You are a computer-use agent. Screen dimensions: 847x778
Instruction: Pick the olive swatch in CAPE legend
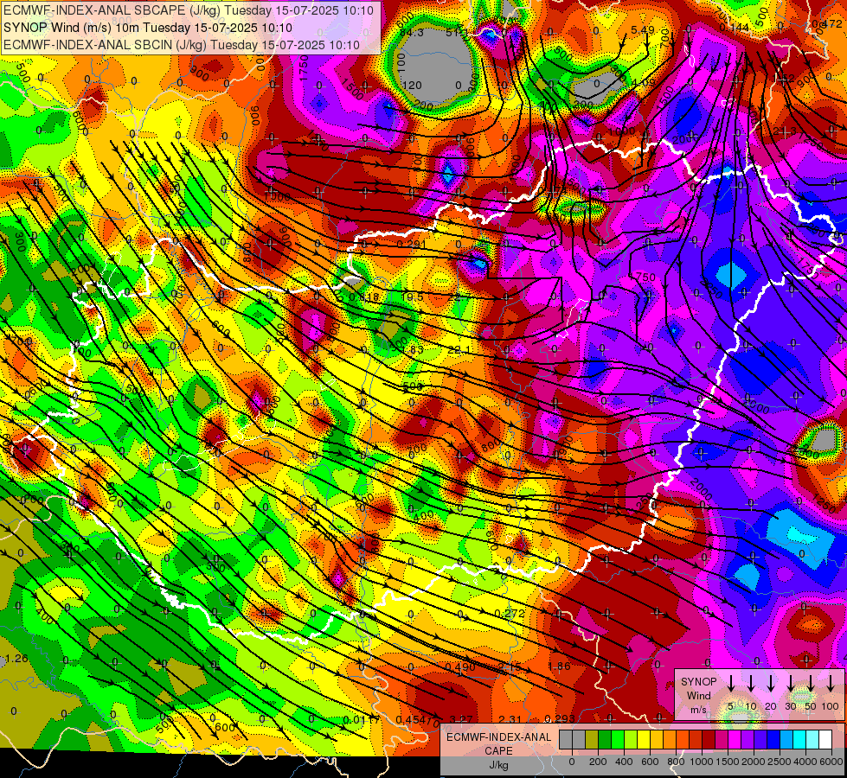point(592,740)
